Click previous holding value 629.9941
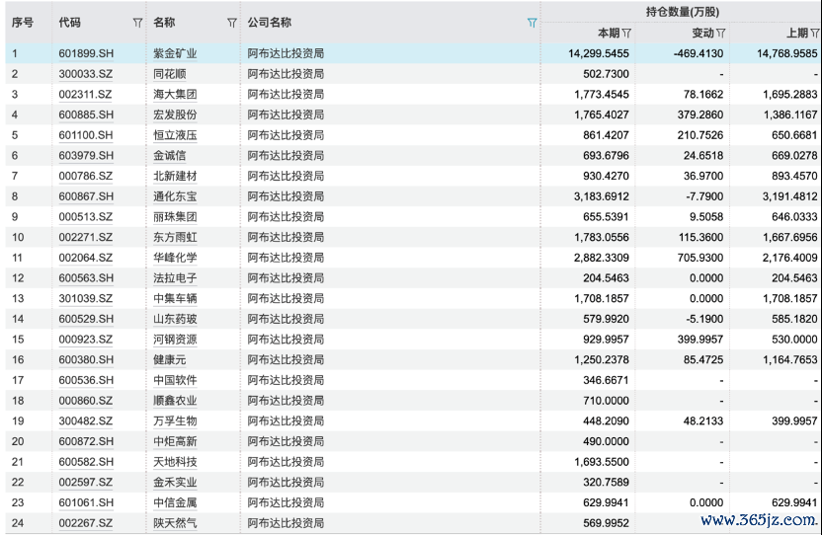Screen dimensions: 822x535 (x=794, y=503)
